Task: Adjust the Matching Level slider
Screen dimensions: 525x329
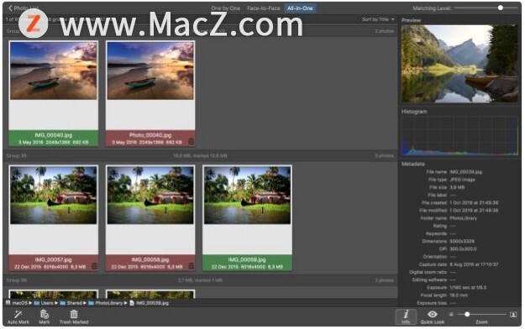Action: pos(486,8)
